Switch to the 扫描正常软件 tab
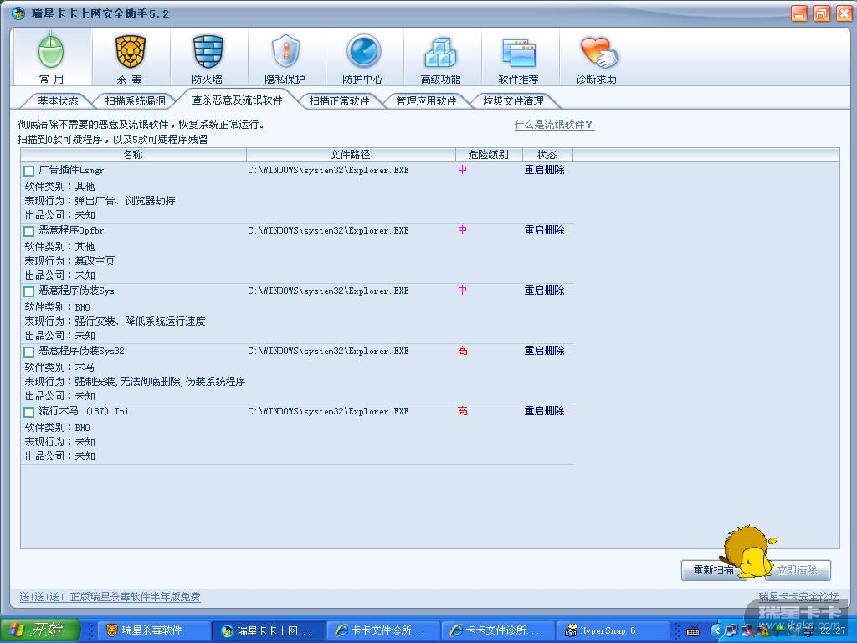Image resolution: width=857 pixels, height=643 pixels. click(339, 101)
